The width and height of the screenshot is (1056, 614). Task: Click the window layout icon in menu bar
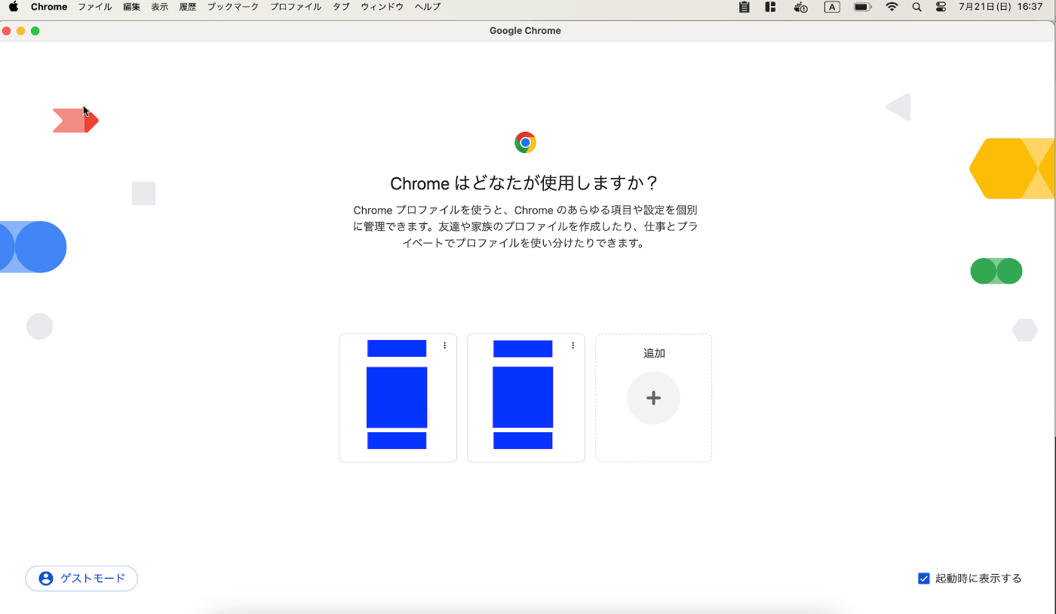(771, 7)
